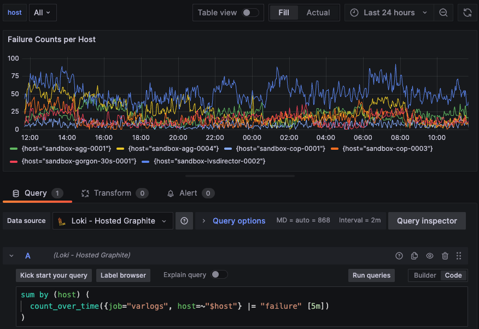
Task: Click the refresh dashboard icon
Action: click(x=467, y=13)
